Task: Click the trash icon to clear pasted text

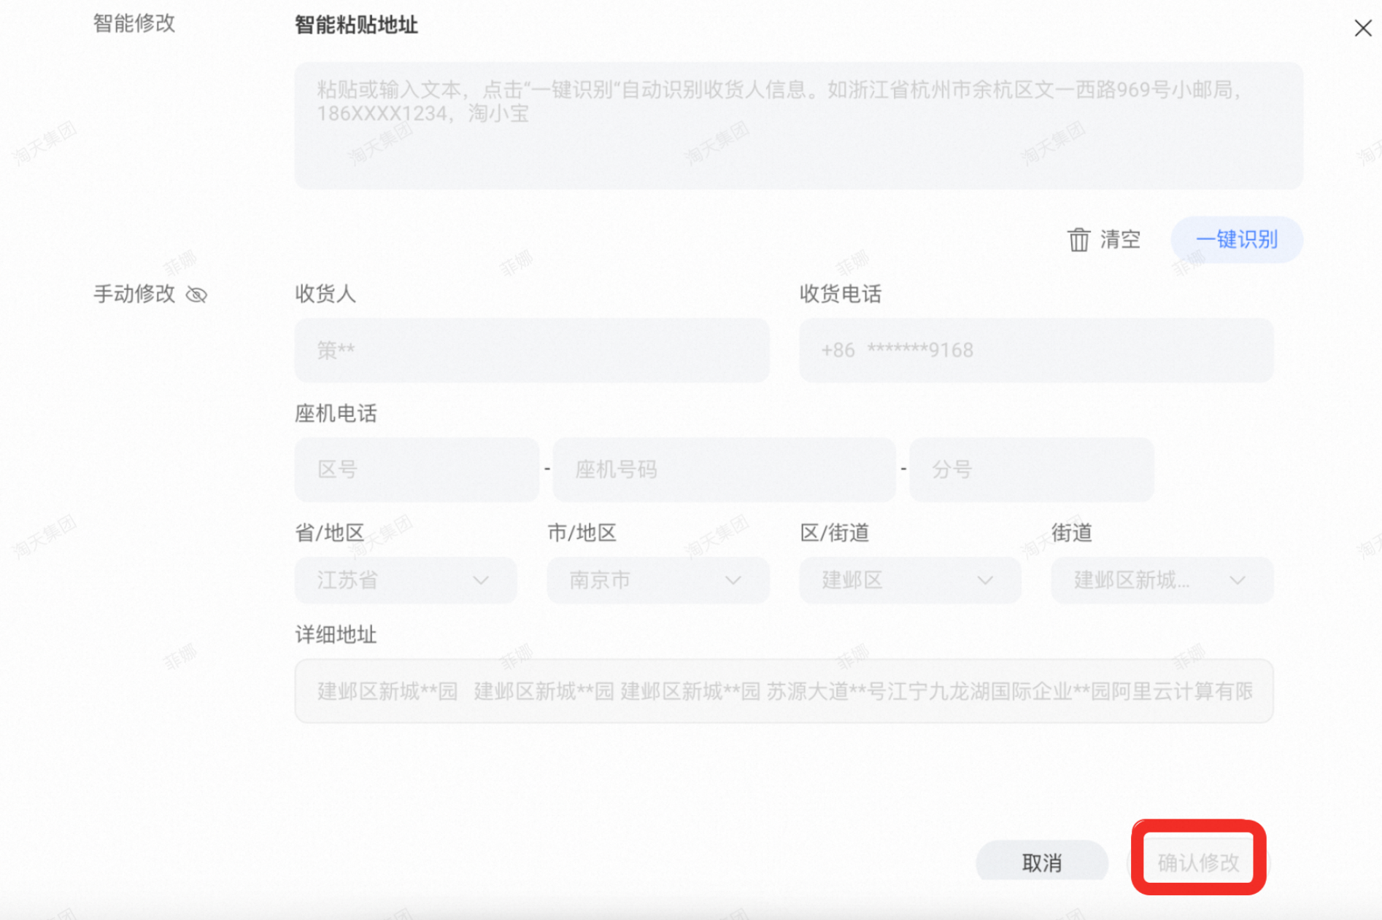Action: coord(1079,240)
